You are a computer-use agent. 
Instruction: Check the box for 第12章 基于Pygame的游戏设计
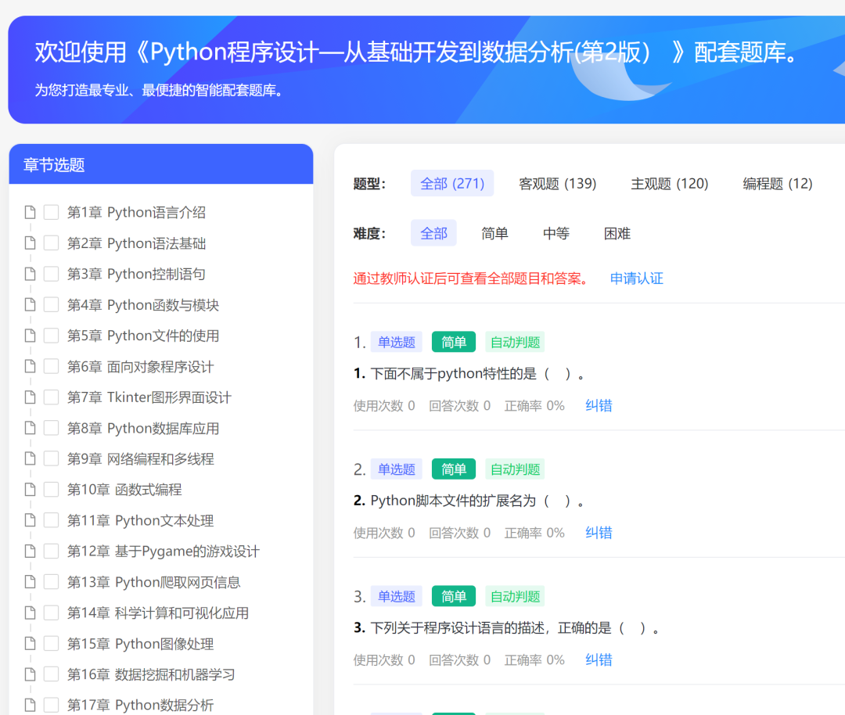coord(51,551)
